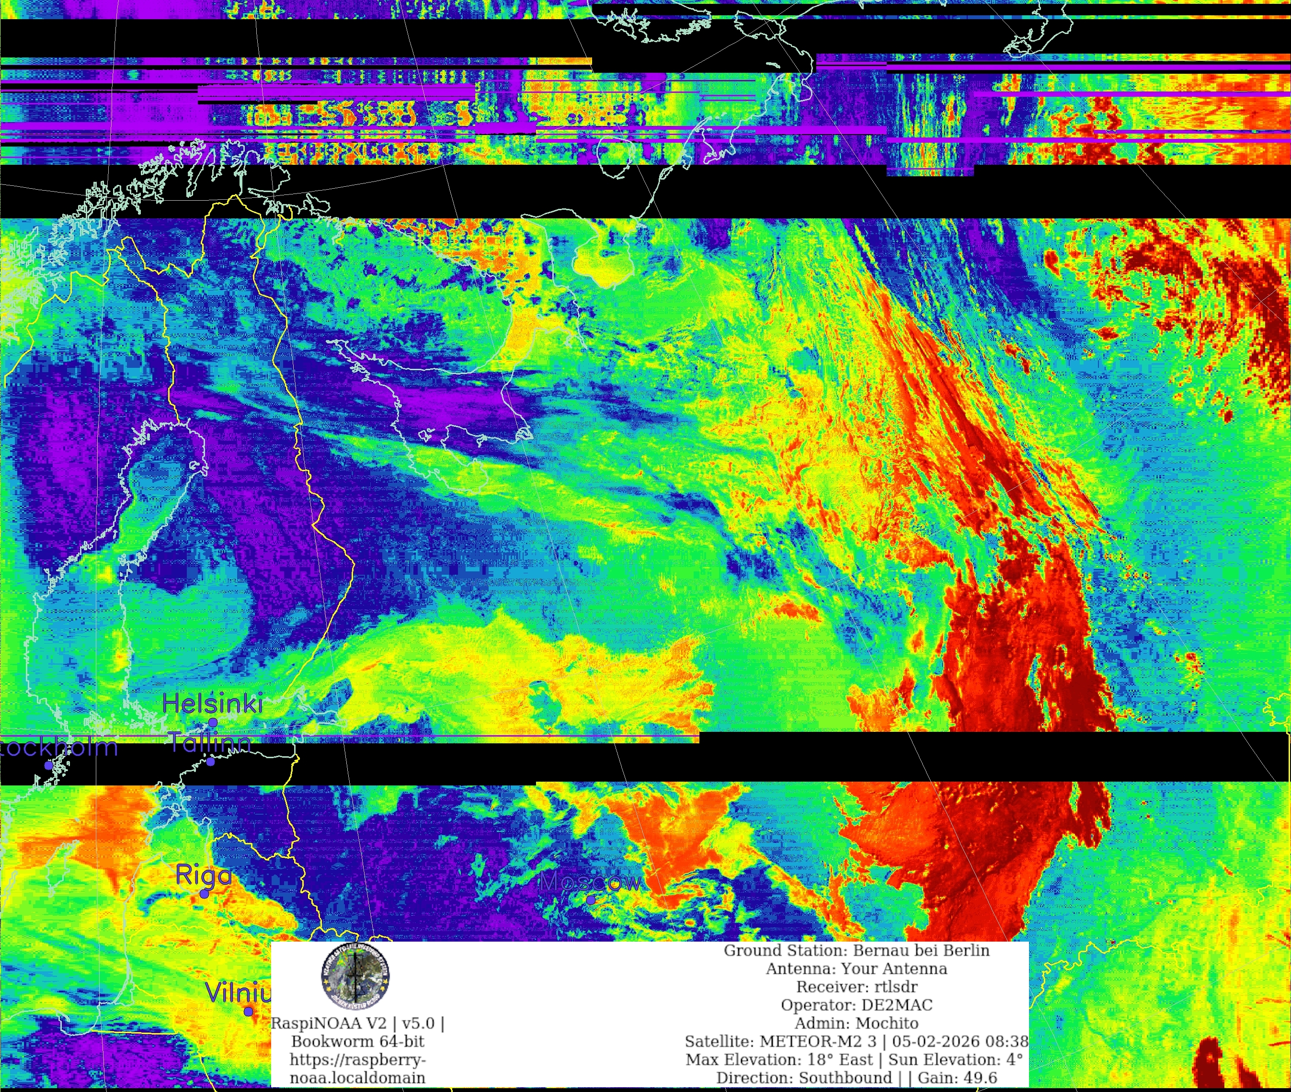Click the Moscow city marker dot
Screen dimensions: 1291x1092
click(x=591, y=899)
